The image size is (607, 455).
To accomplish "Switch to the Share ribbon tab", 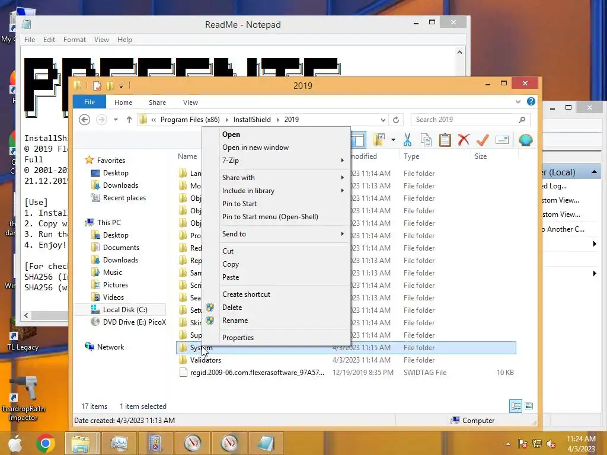I will pyautogui.click(x=157, y=102).
